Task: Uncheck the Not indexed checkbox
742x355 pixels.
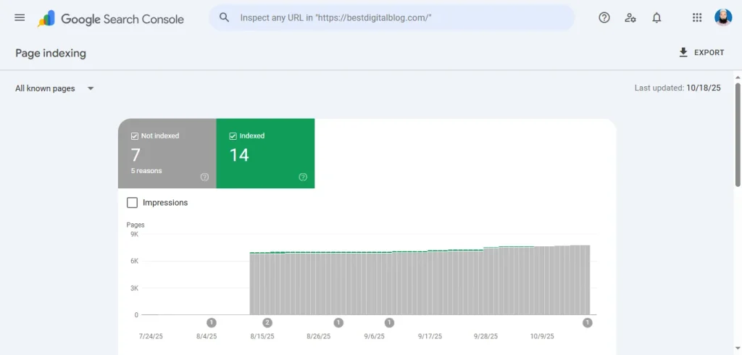Action: tap(135, 135)
